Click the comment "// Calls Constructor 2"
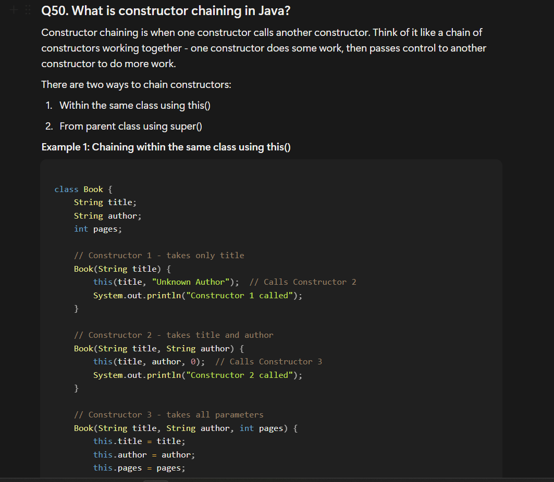This screenshot has height=482, width=554. (303, 282)
